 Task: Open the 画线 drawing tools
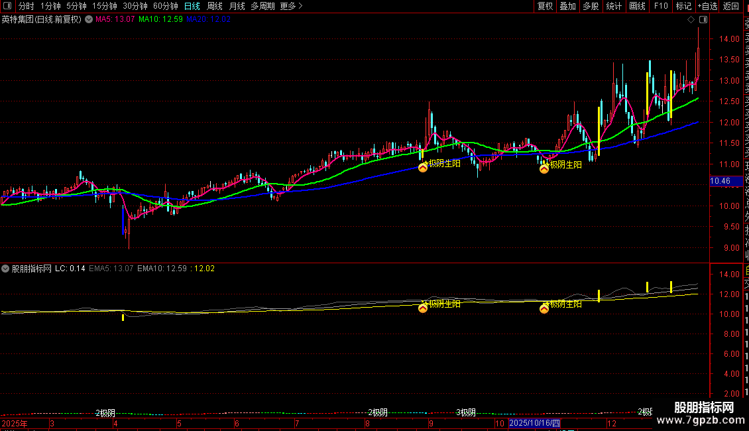click(x=637, y=6)
